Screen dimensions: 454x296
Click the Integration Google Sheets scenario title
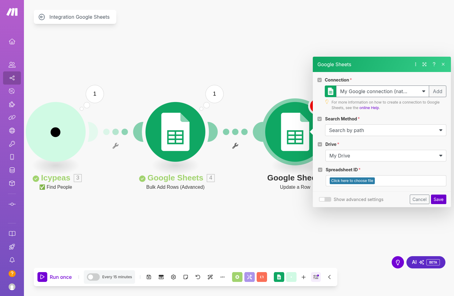click(80, 17)
